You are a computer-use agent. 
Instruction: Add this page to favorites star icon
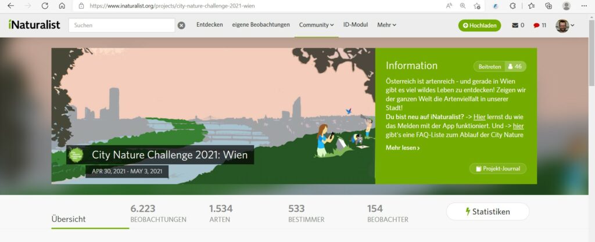[477, 6]
